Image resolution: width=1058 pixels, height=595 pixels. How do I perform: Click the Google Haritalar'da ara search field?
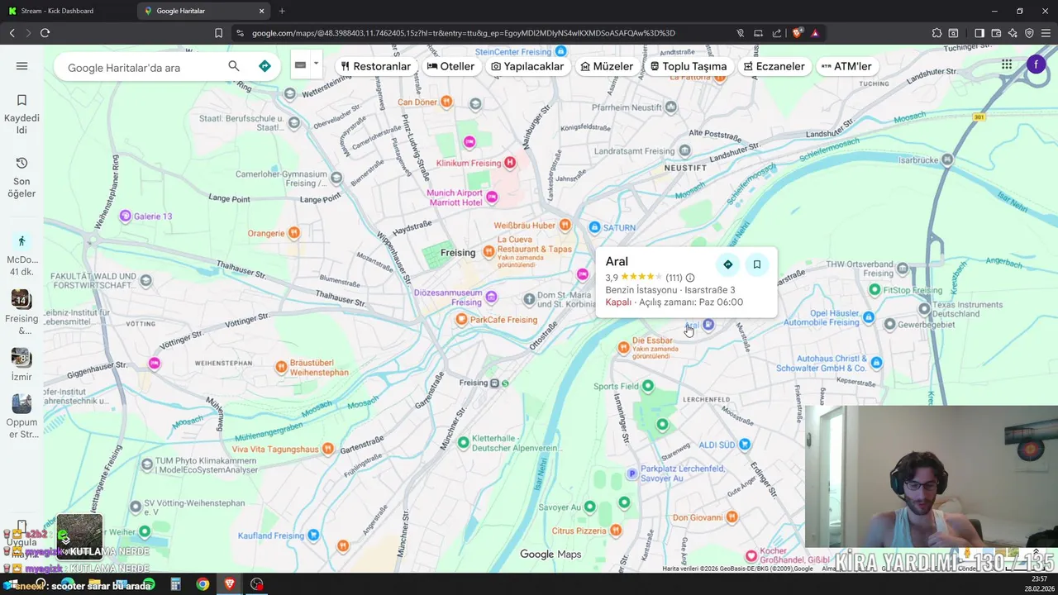141,67
